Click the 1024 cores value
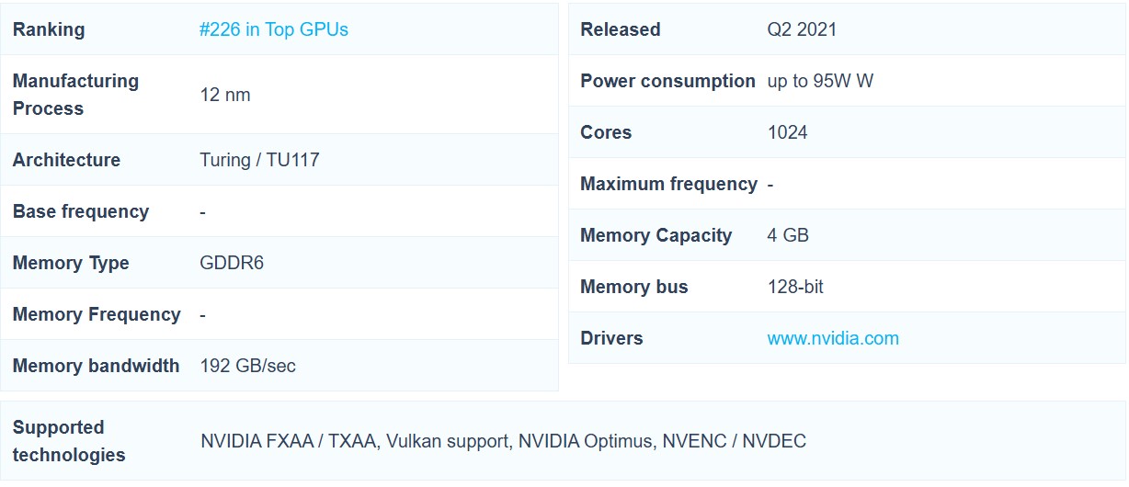Image resolution: width=1129 pixels, height=487 pixels. (x=787, y=132)
